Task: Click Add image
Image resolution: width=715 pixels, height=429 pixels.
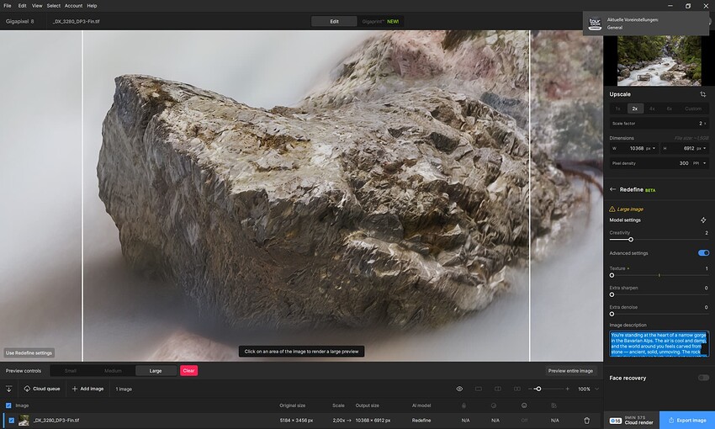Action: pyautogui.click(x=87, y=389)
